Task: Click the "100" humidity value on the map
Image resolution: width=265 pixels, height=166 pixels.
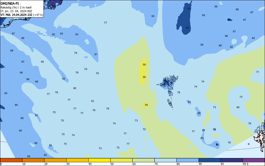Action: pos(54,6)
